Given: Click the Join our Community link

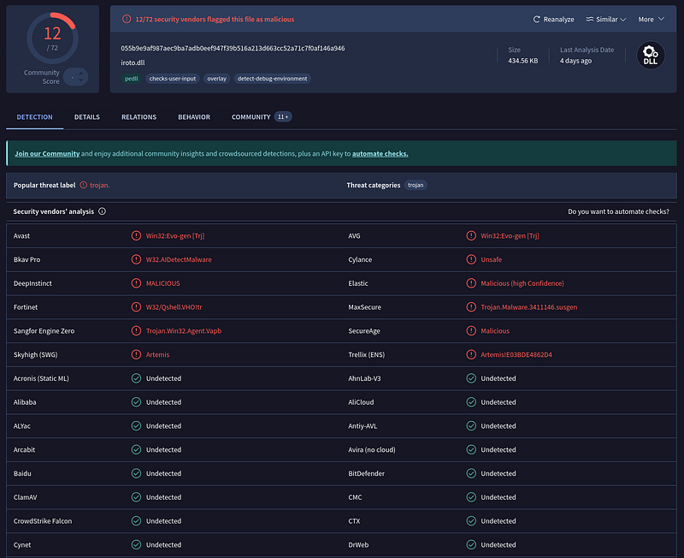Looking at the screenshot, I should point(47,154).
